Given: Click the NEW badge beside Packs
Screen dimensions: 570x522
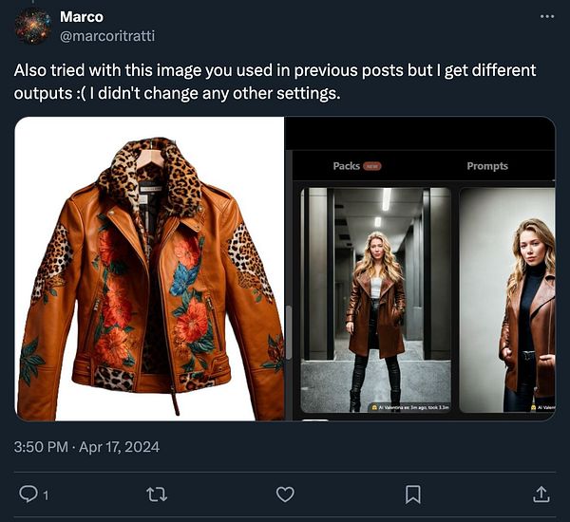Looking at the screenshot, I should point(371,166).
